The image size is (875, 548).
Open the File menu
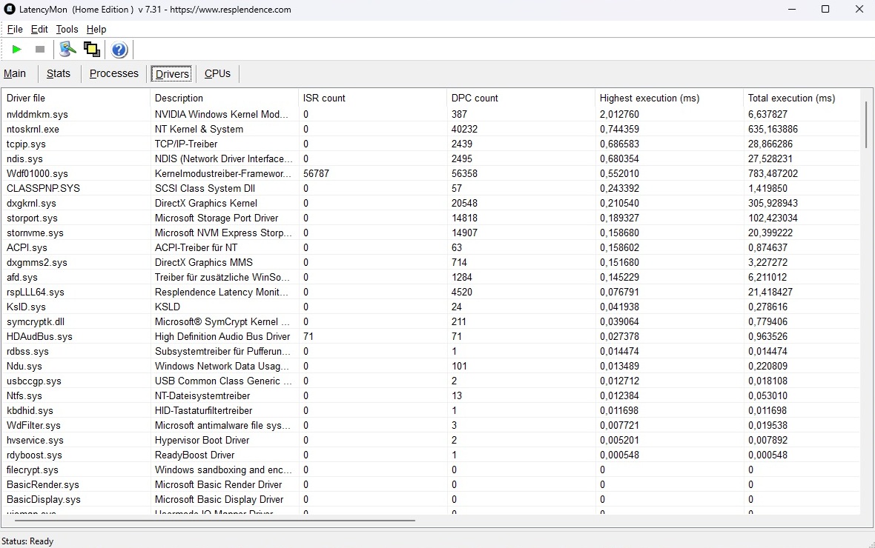(x=15, y=30)
